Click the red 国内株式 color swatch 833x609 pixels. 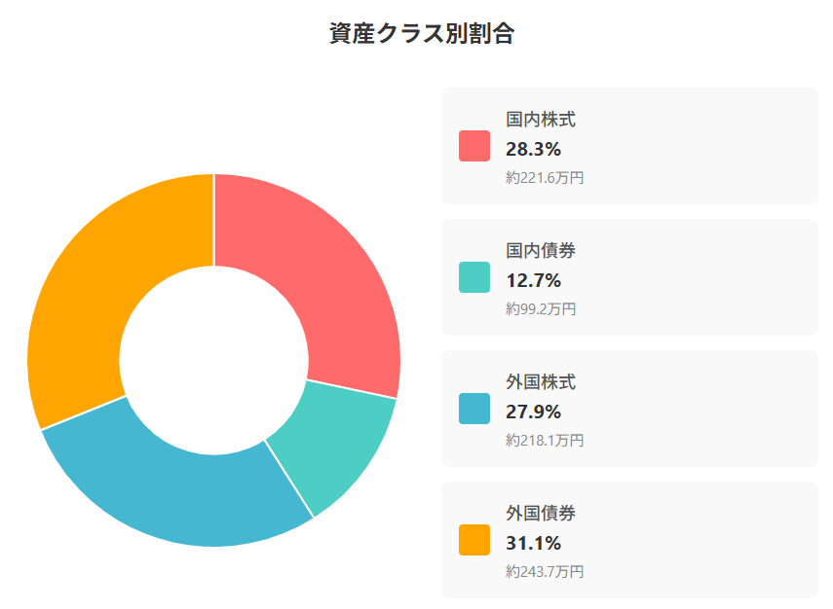(474, 146)
